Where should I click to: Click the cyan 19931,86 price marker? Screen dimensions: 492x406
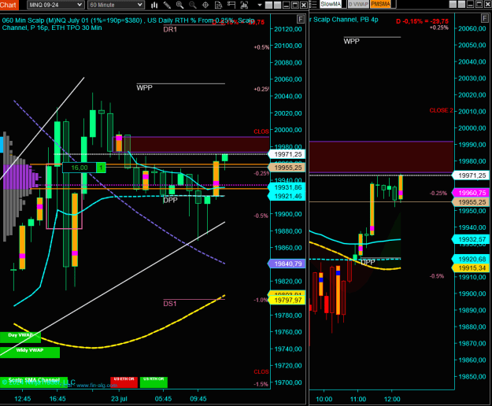pyautogui.click(x=287, y=187)
